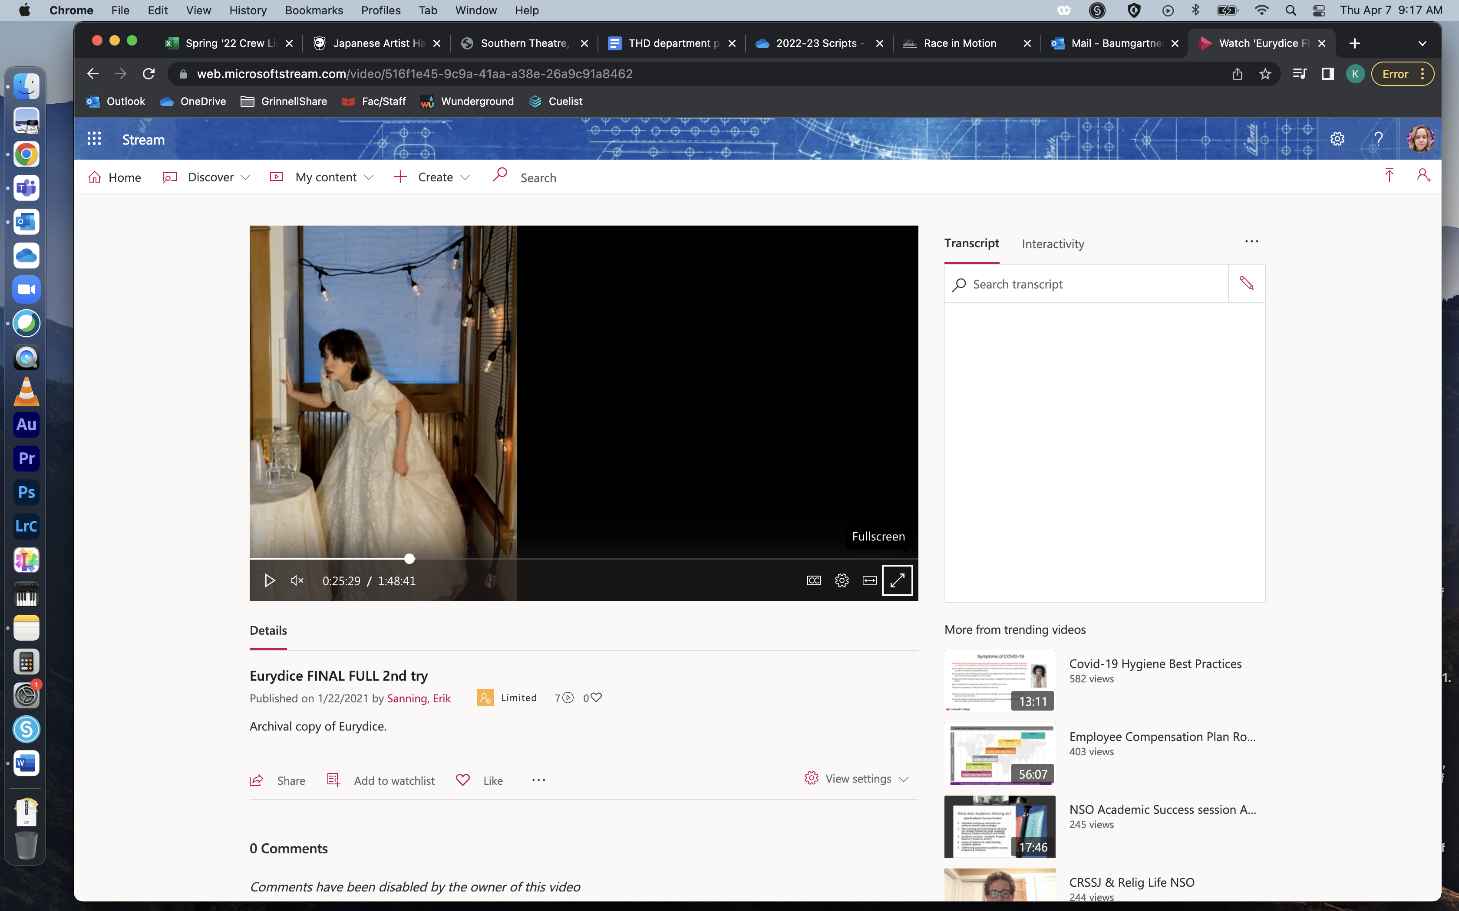Click the invite people icon
1459x911 pixels.
coord(1423,175)
